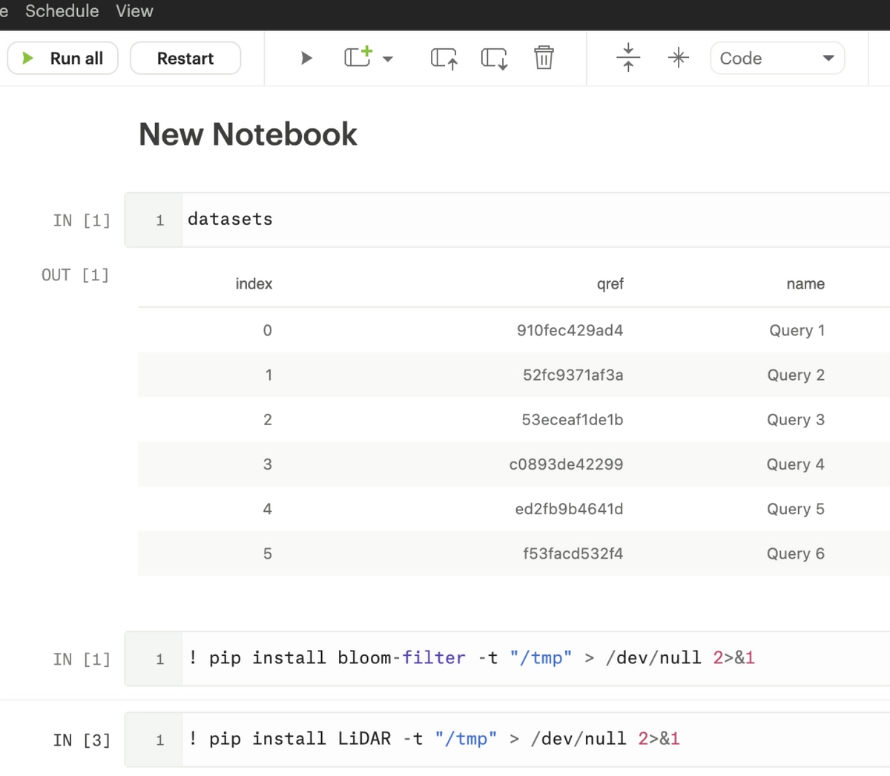This screenshot has height=776, width=890.
Task: Click the Run all button
Action: click(x=62, y=58)
